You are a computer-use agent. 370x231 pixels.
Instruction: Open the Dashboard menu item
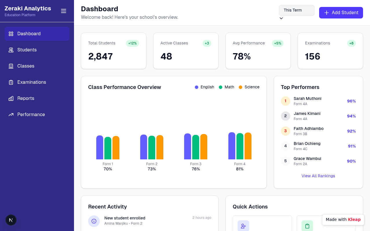point(37,34)
